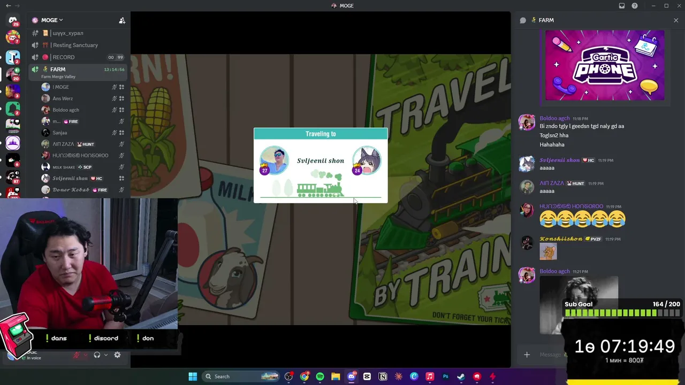Open Windows Start menu

[x=193, y=376]
